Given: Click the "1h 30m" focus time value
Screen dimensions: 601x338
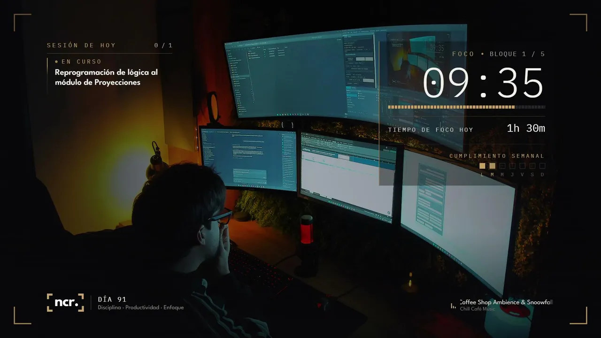Looking at the screenshot, I should coord(526,128).
